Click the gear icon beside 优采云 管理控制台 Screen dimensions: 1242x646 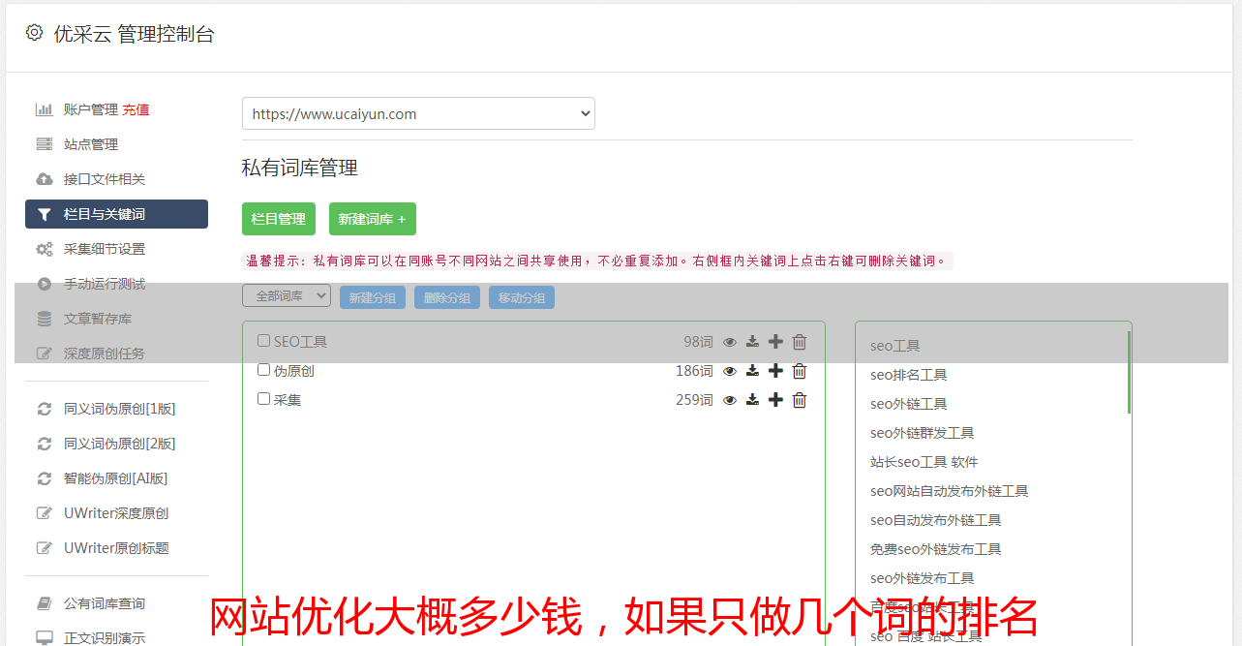tap(34, 33)
